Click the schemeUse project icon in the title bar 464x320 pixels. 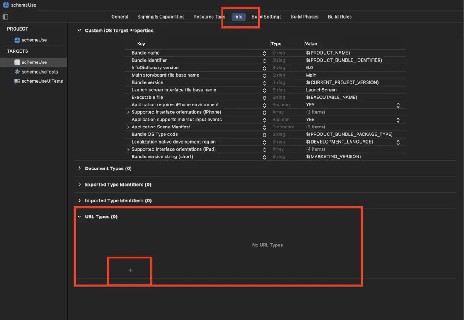(x=6, y=5)
